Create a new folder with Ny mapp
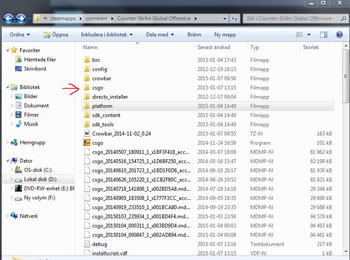 coord(225,35)
